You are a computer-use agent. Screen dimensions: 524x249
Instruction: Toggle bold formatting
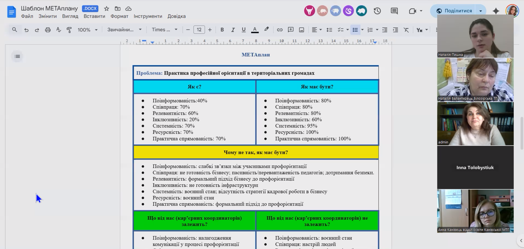point(222,30)
